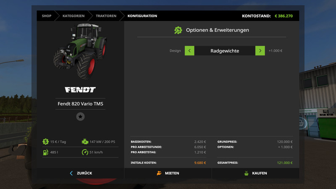The image size is (336, 189).
Task: Click the Fendt 820 Vario tractor preview image
Action: coord(80,50)
